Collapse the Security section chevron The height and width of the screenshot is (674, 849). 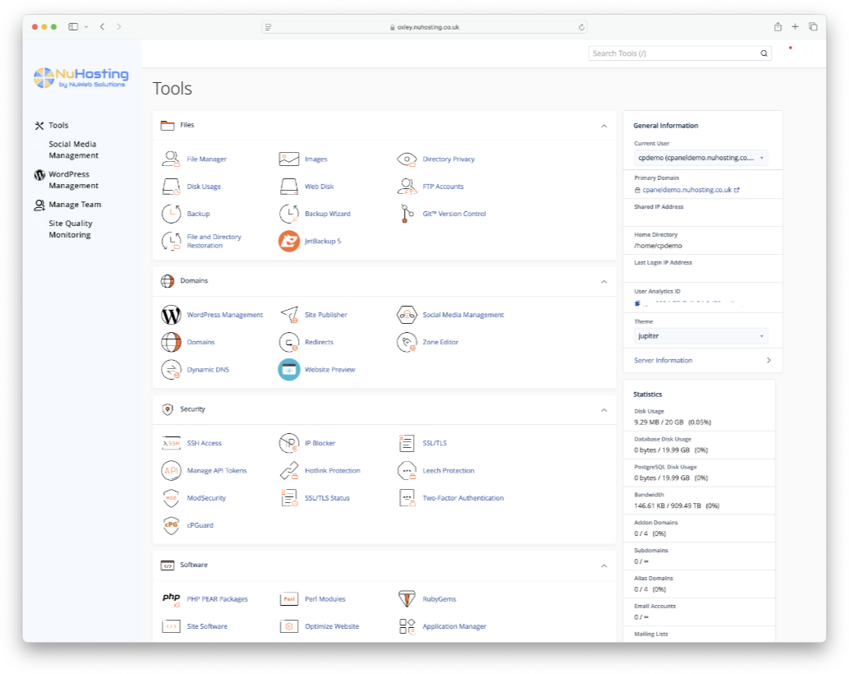point(603,409)
